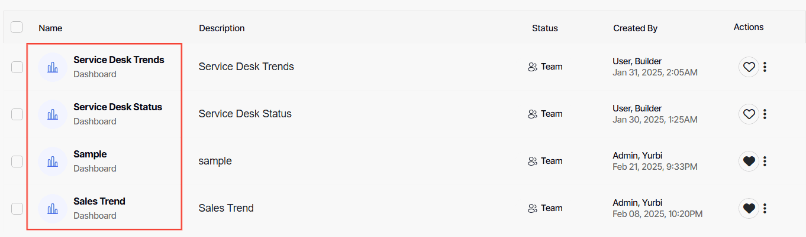Unfavorite the Sample dashboard heart

tap(749, 161)
